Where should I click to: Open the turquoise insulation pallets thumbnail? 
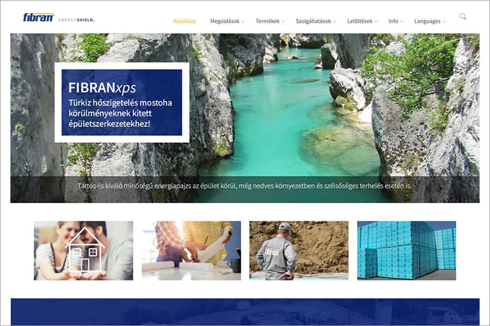click(407, 250)
